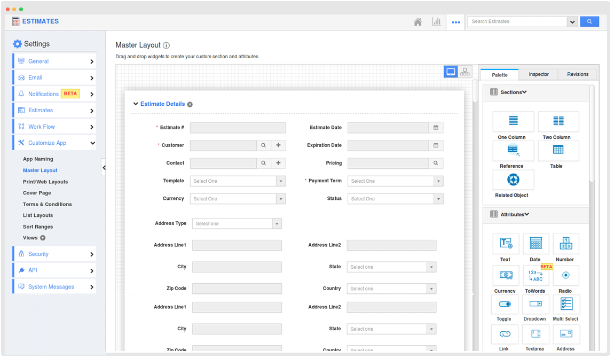Image resolution: width=614 pixels, height=358 pixels.
Task: Select the Table section widget
Action: click(558, 151)
